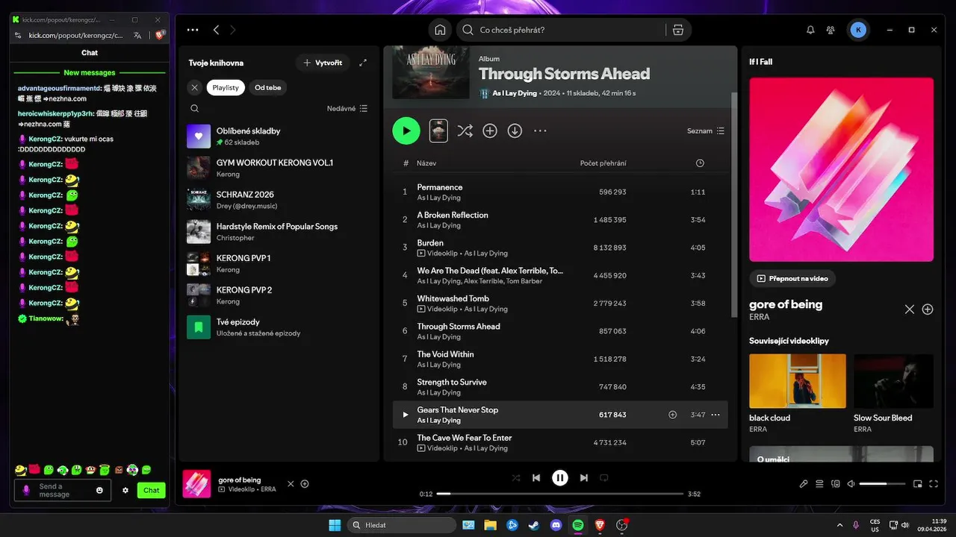Clear the library filters with X
The image size is (956, 537).
[x=194, y=87]
